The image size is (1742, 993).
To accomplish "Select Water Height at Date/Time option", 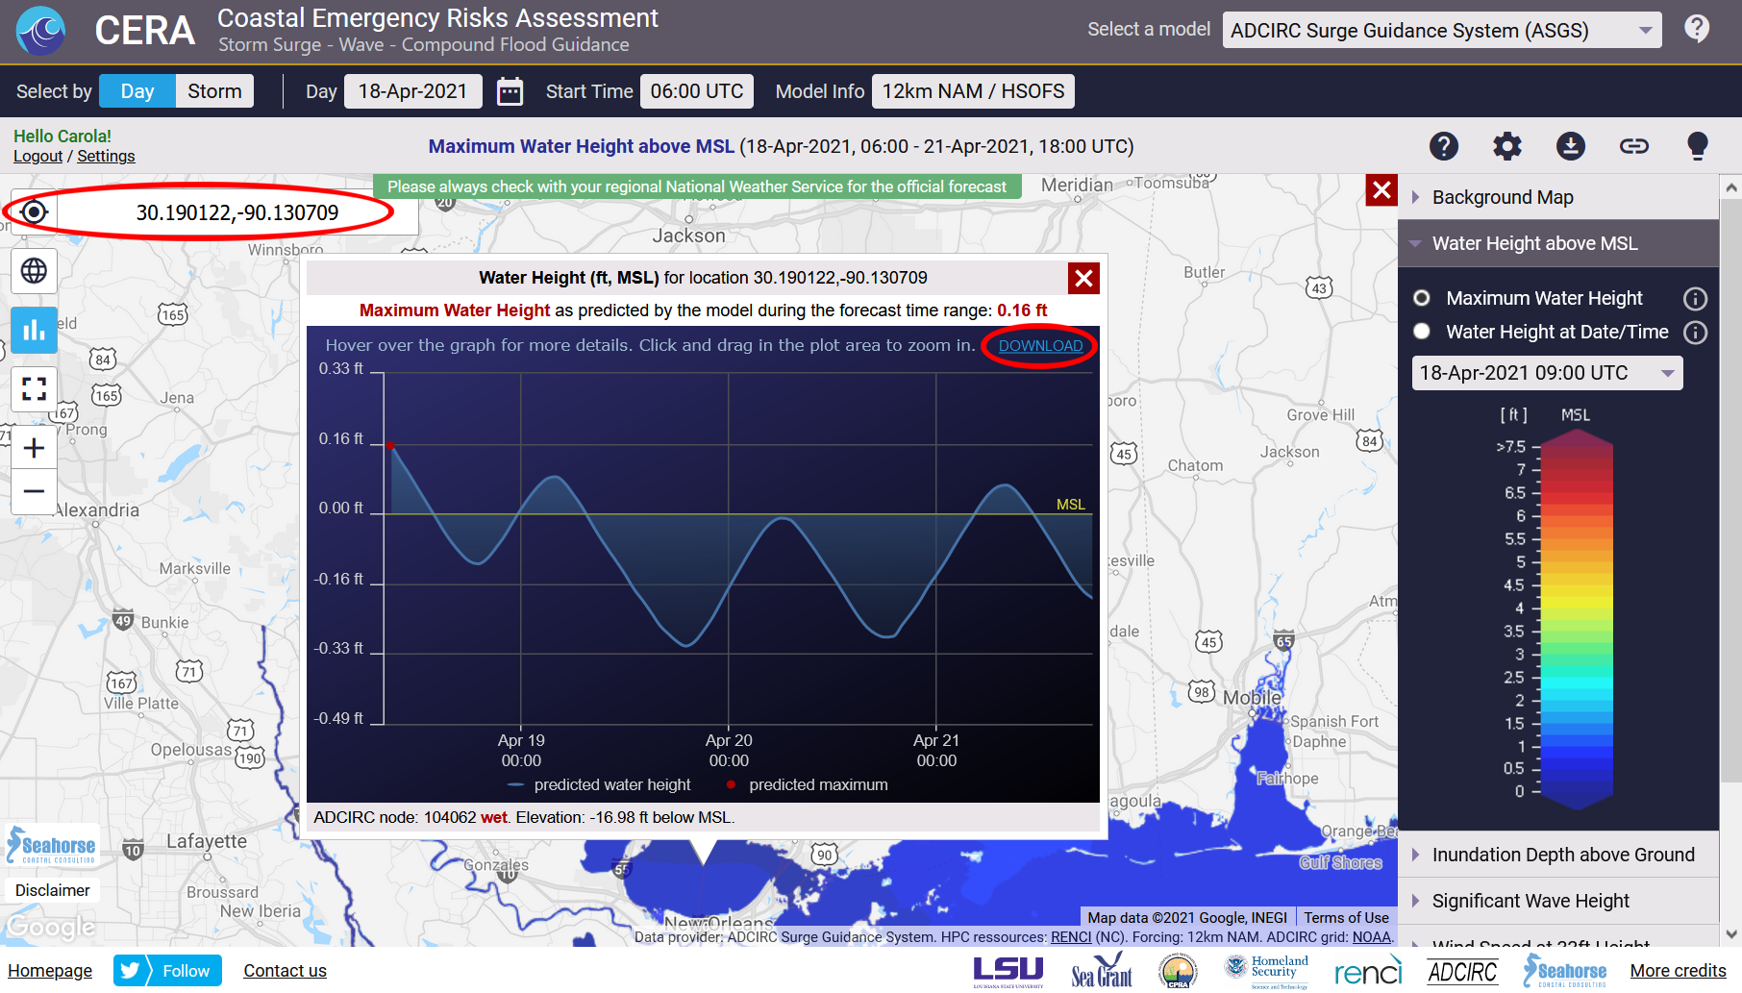I will coord(1421,332).
